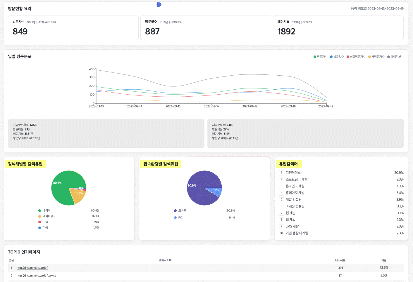Click the gray 페이지뷰 legend dot
This screenshot has height=282, width=413.
coord(388,57)
